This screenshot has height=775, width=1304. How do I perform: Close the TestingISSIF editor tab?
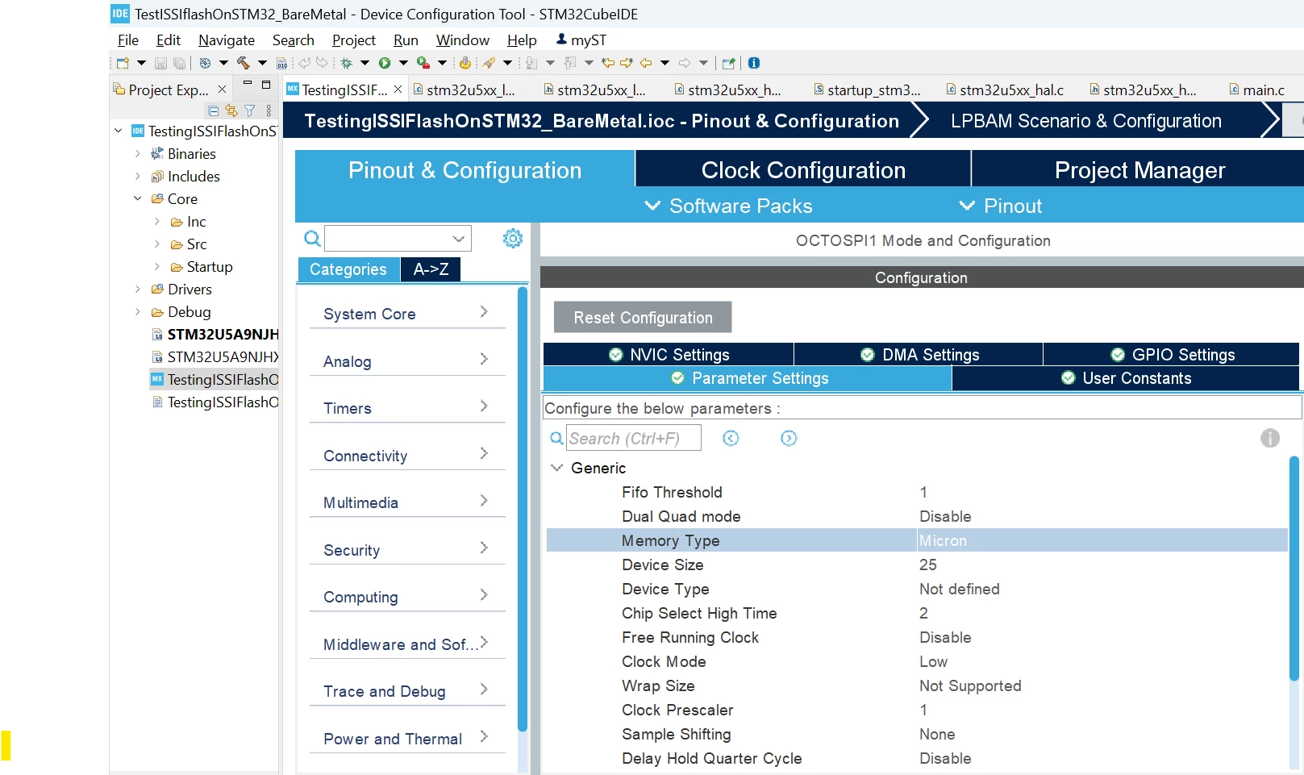[x=398, y=90]
